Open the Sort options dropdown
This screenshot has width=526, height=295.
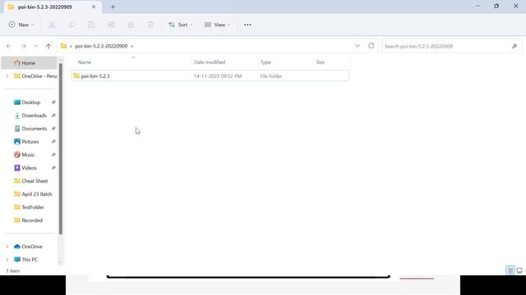click(x=181, y=25)
